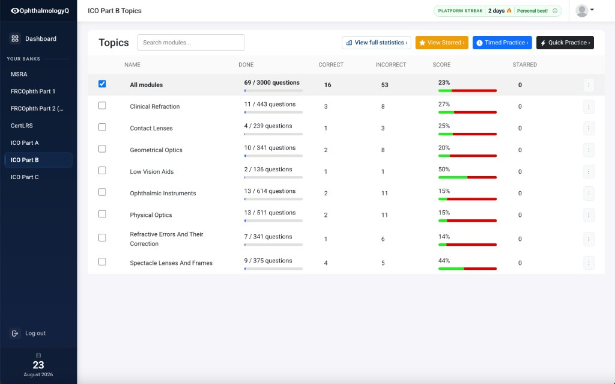615x384 pixels.
Task: Click the Ophthalmic Instruments score bar
Action: (x=467, y=199)
